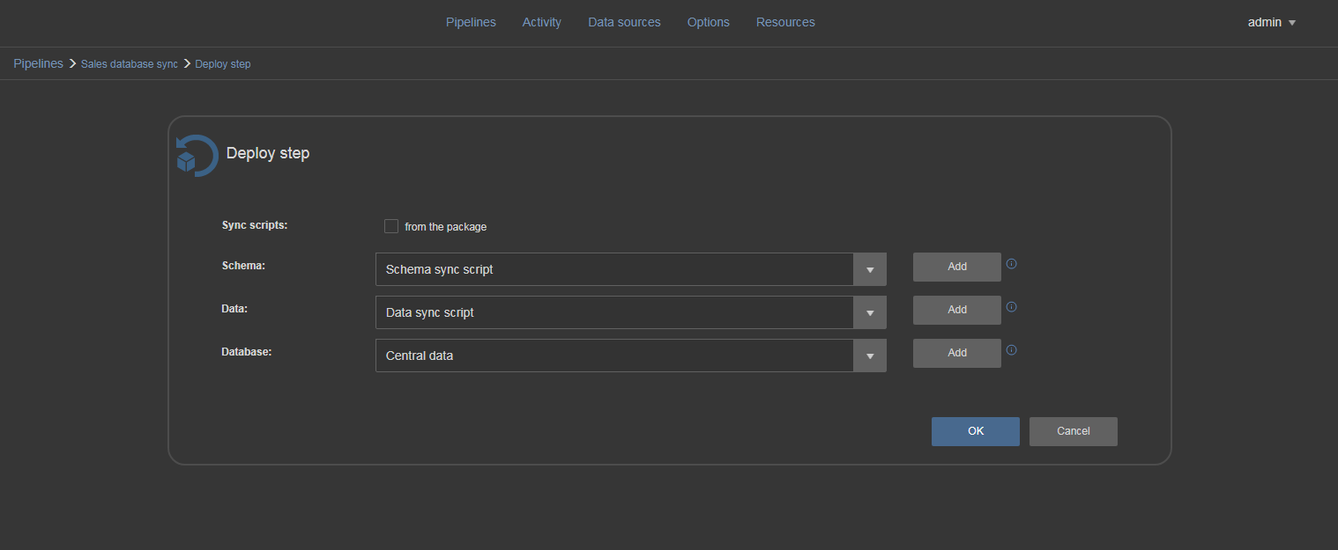The width and height of the screenshot is (1338, 550).
Task: Click the info icon beside Schema Add
Action: [x=1012, y=264]
